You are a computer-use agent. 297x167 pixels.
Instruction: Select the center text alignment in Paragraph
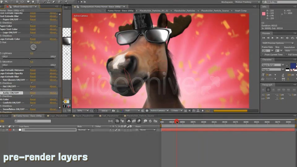click(268, 90)
